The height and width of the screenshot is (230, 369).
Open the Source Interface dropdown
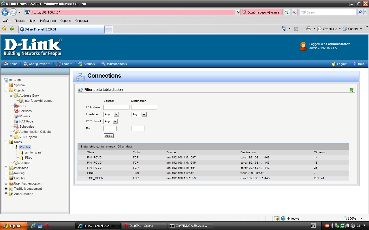111,114
